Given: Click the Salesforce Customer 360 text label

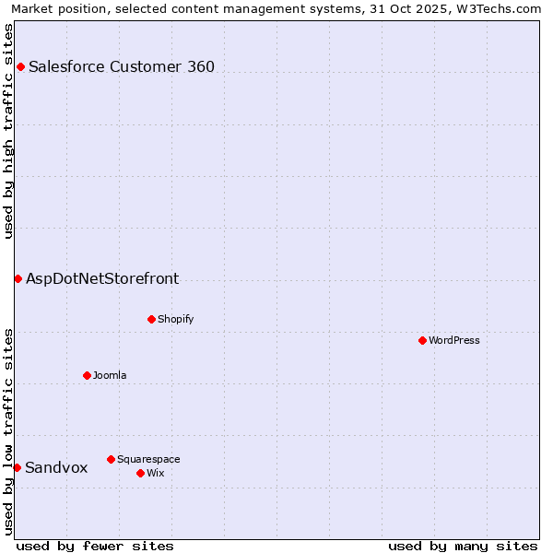Looking at the screenshot, I should pyautogui.click(x=122, y=66).
